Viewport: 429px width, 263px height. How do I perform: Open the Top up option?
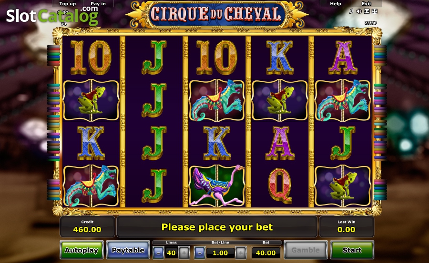pyautogui.click(x=68, y=4)
